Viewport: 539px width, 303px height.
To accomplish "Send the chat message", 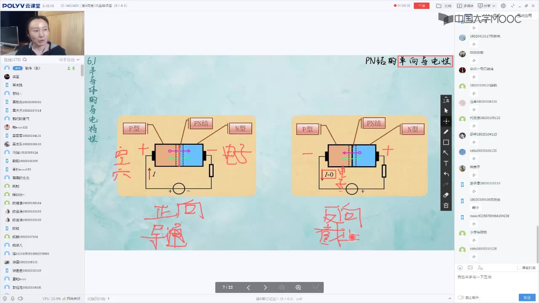I will [x=527, y=298].
